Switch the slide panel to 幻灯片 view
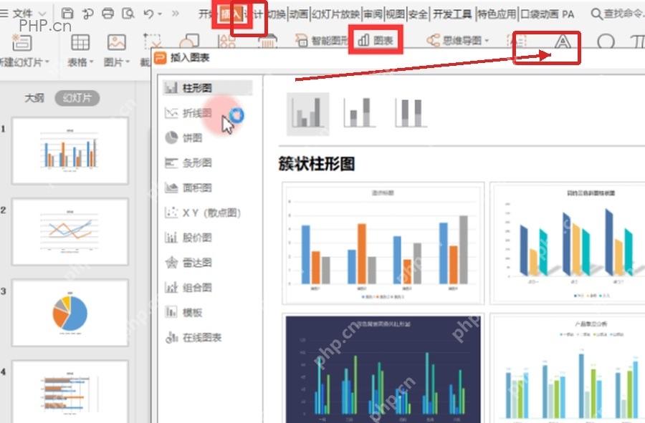 click(77, 98)
